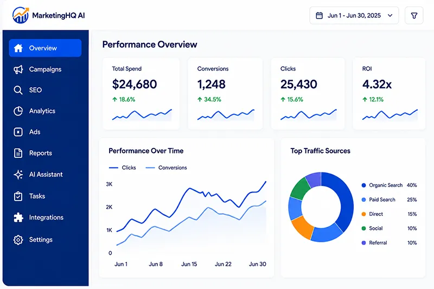Viewport: 434px width, 289px height.
Task: Launch the AI Assistant label
Action: click(46, 175)
